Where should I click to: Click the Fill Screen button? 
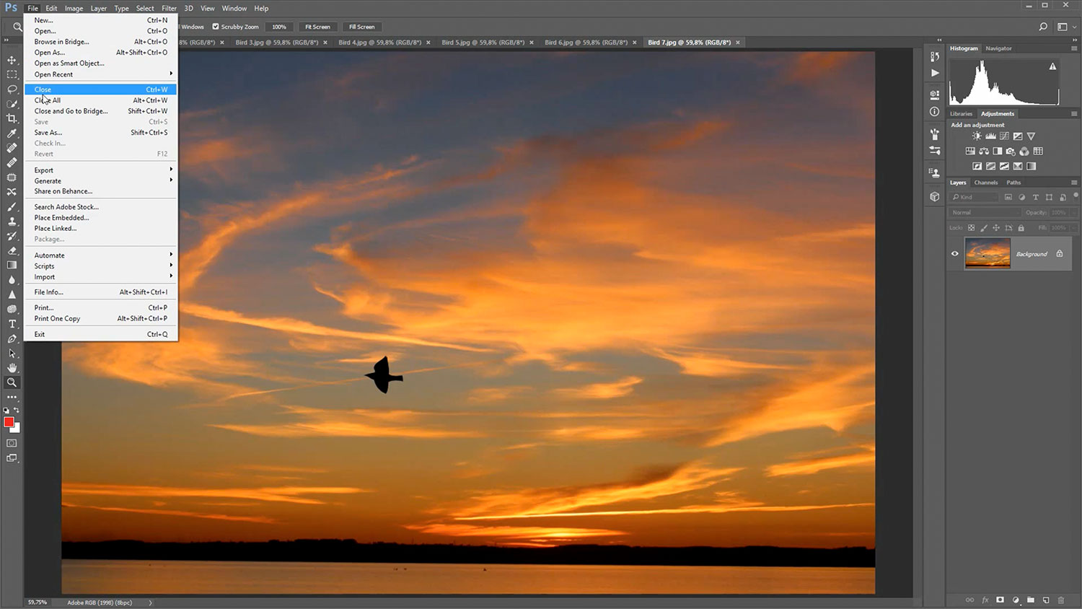click(x=361, y=27)
